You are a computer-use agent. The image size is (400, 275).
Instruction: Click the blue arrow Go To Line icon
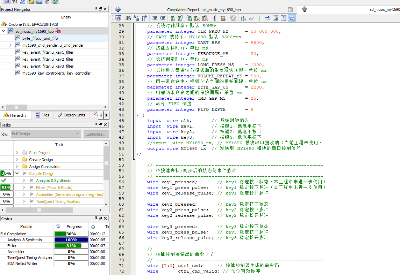pyautogui.click(x=267, y=18)
